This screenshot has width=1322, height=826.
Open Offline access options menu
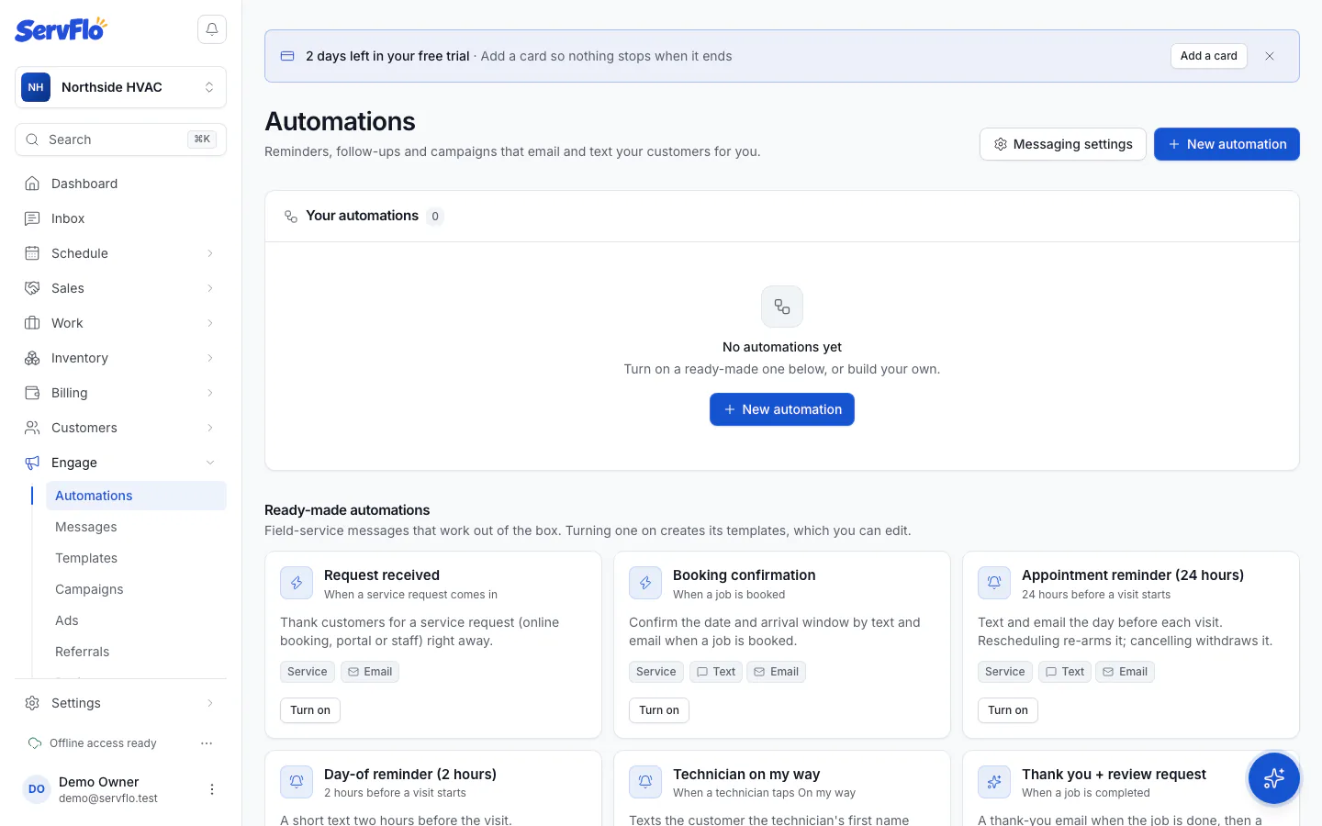pos(207,743)
